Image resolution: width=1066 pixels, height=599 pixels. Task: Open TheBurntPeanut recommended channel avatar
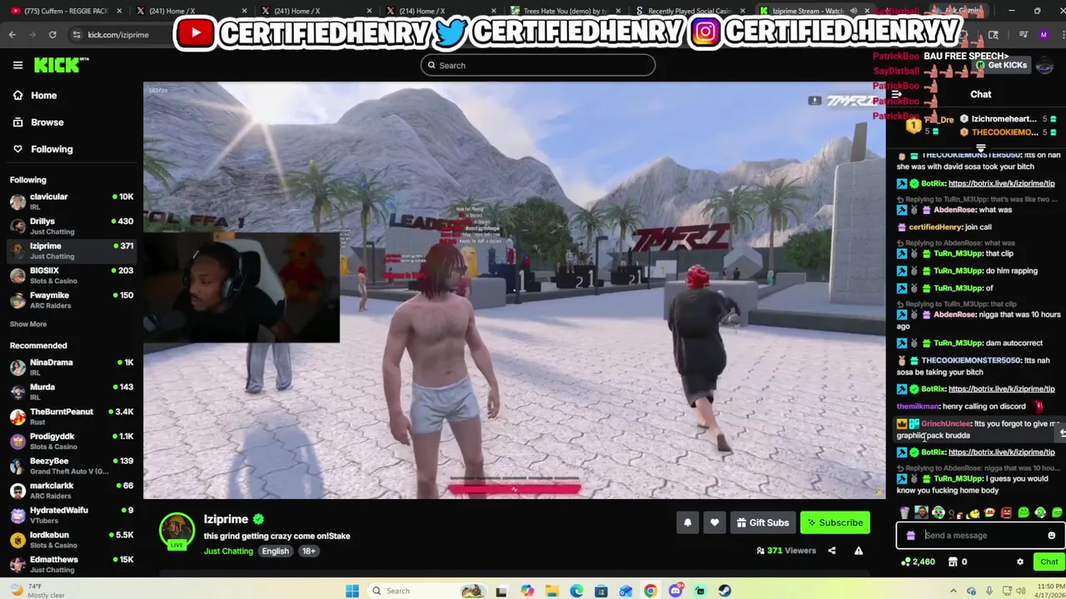coord(17,416)
